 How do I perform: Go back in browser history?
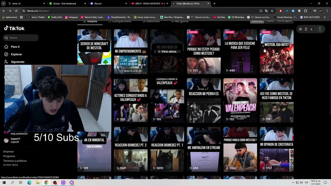click(x=4, y=11)
